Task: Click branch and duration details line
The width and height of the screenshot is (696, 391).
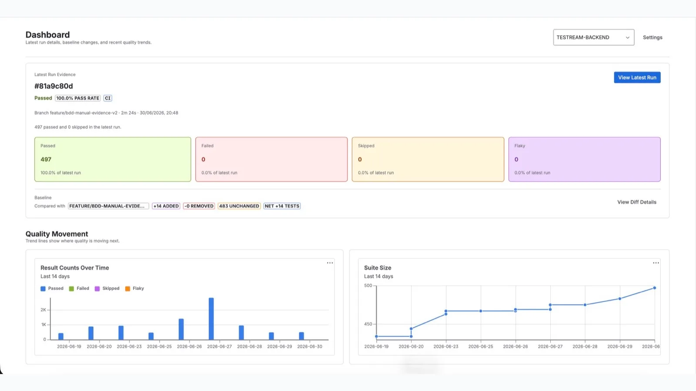Action: coord(106,113)
